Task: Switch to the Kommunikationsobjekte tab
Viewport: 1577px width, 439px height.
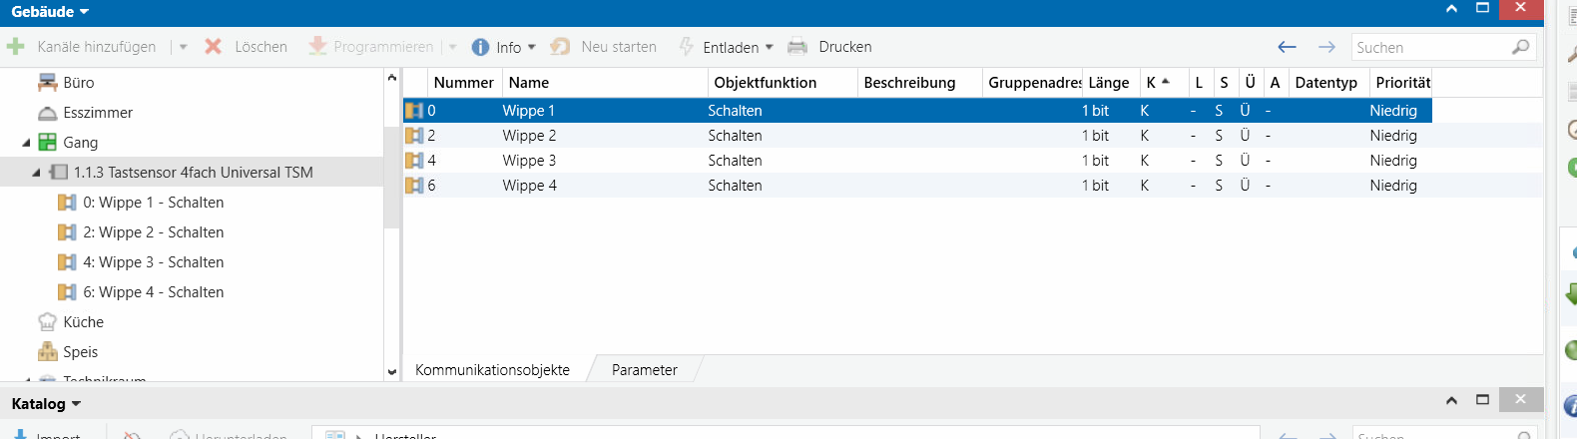Action: [492, 370]
